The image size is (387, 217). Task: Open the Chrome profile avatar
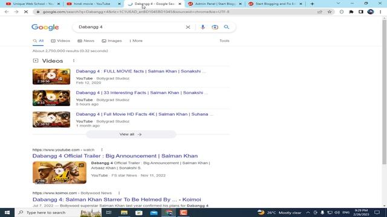click(x=371, y=12)
